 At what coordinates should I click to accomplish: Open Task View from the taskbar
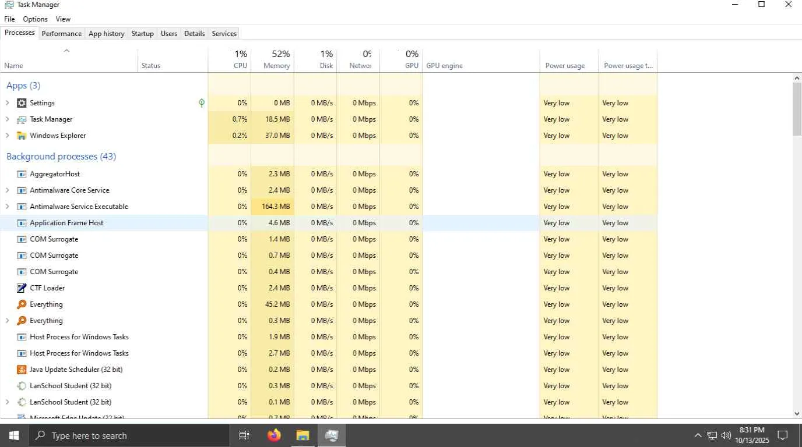[x=244, y=435]
